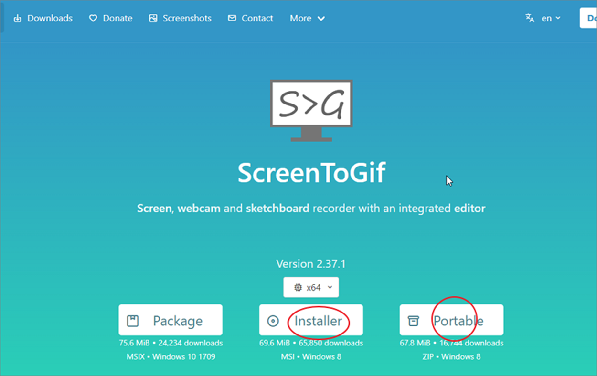Click the Installer disc icon
597x376 pixels.
[x=273, y=321]
